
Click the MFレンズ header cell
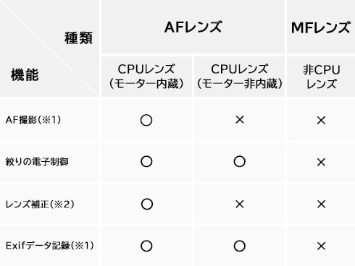[321, 27]
